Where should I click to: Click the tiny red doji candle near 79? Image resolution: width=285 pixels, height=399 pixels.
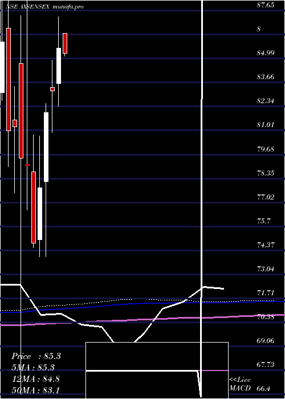(x=27, y=165)
